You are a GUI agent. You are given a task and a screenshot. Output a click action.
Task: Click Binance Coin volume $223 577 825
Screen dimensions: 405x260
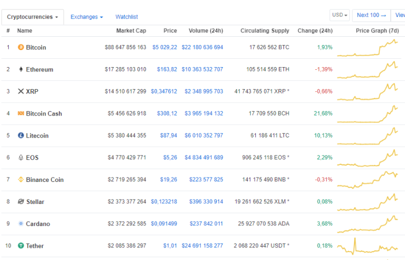[x=206, y=180]
